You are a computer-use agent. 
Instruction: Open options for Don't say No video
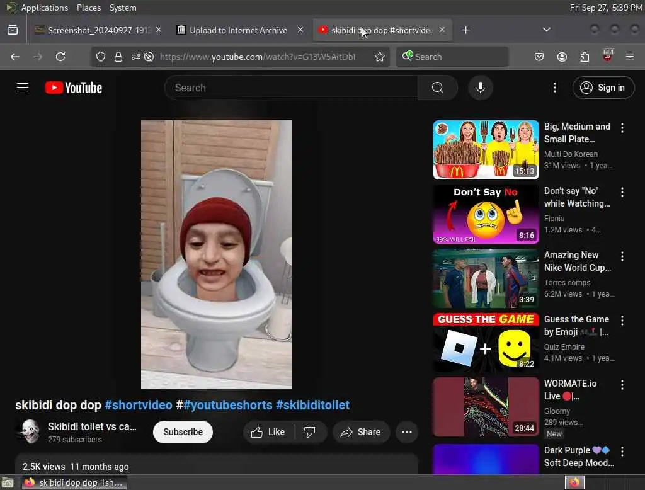(622, 192)
